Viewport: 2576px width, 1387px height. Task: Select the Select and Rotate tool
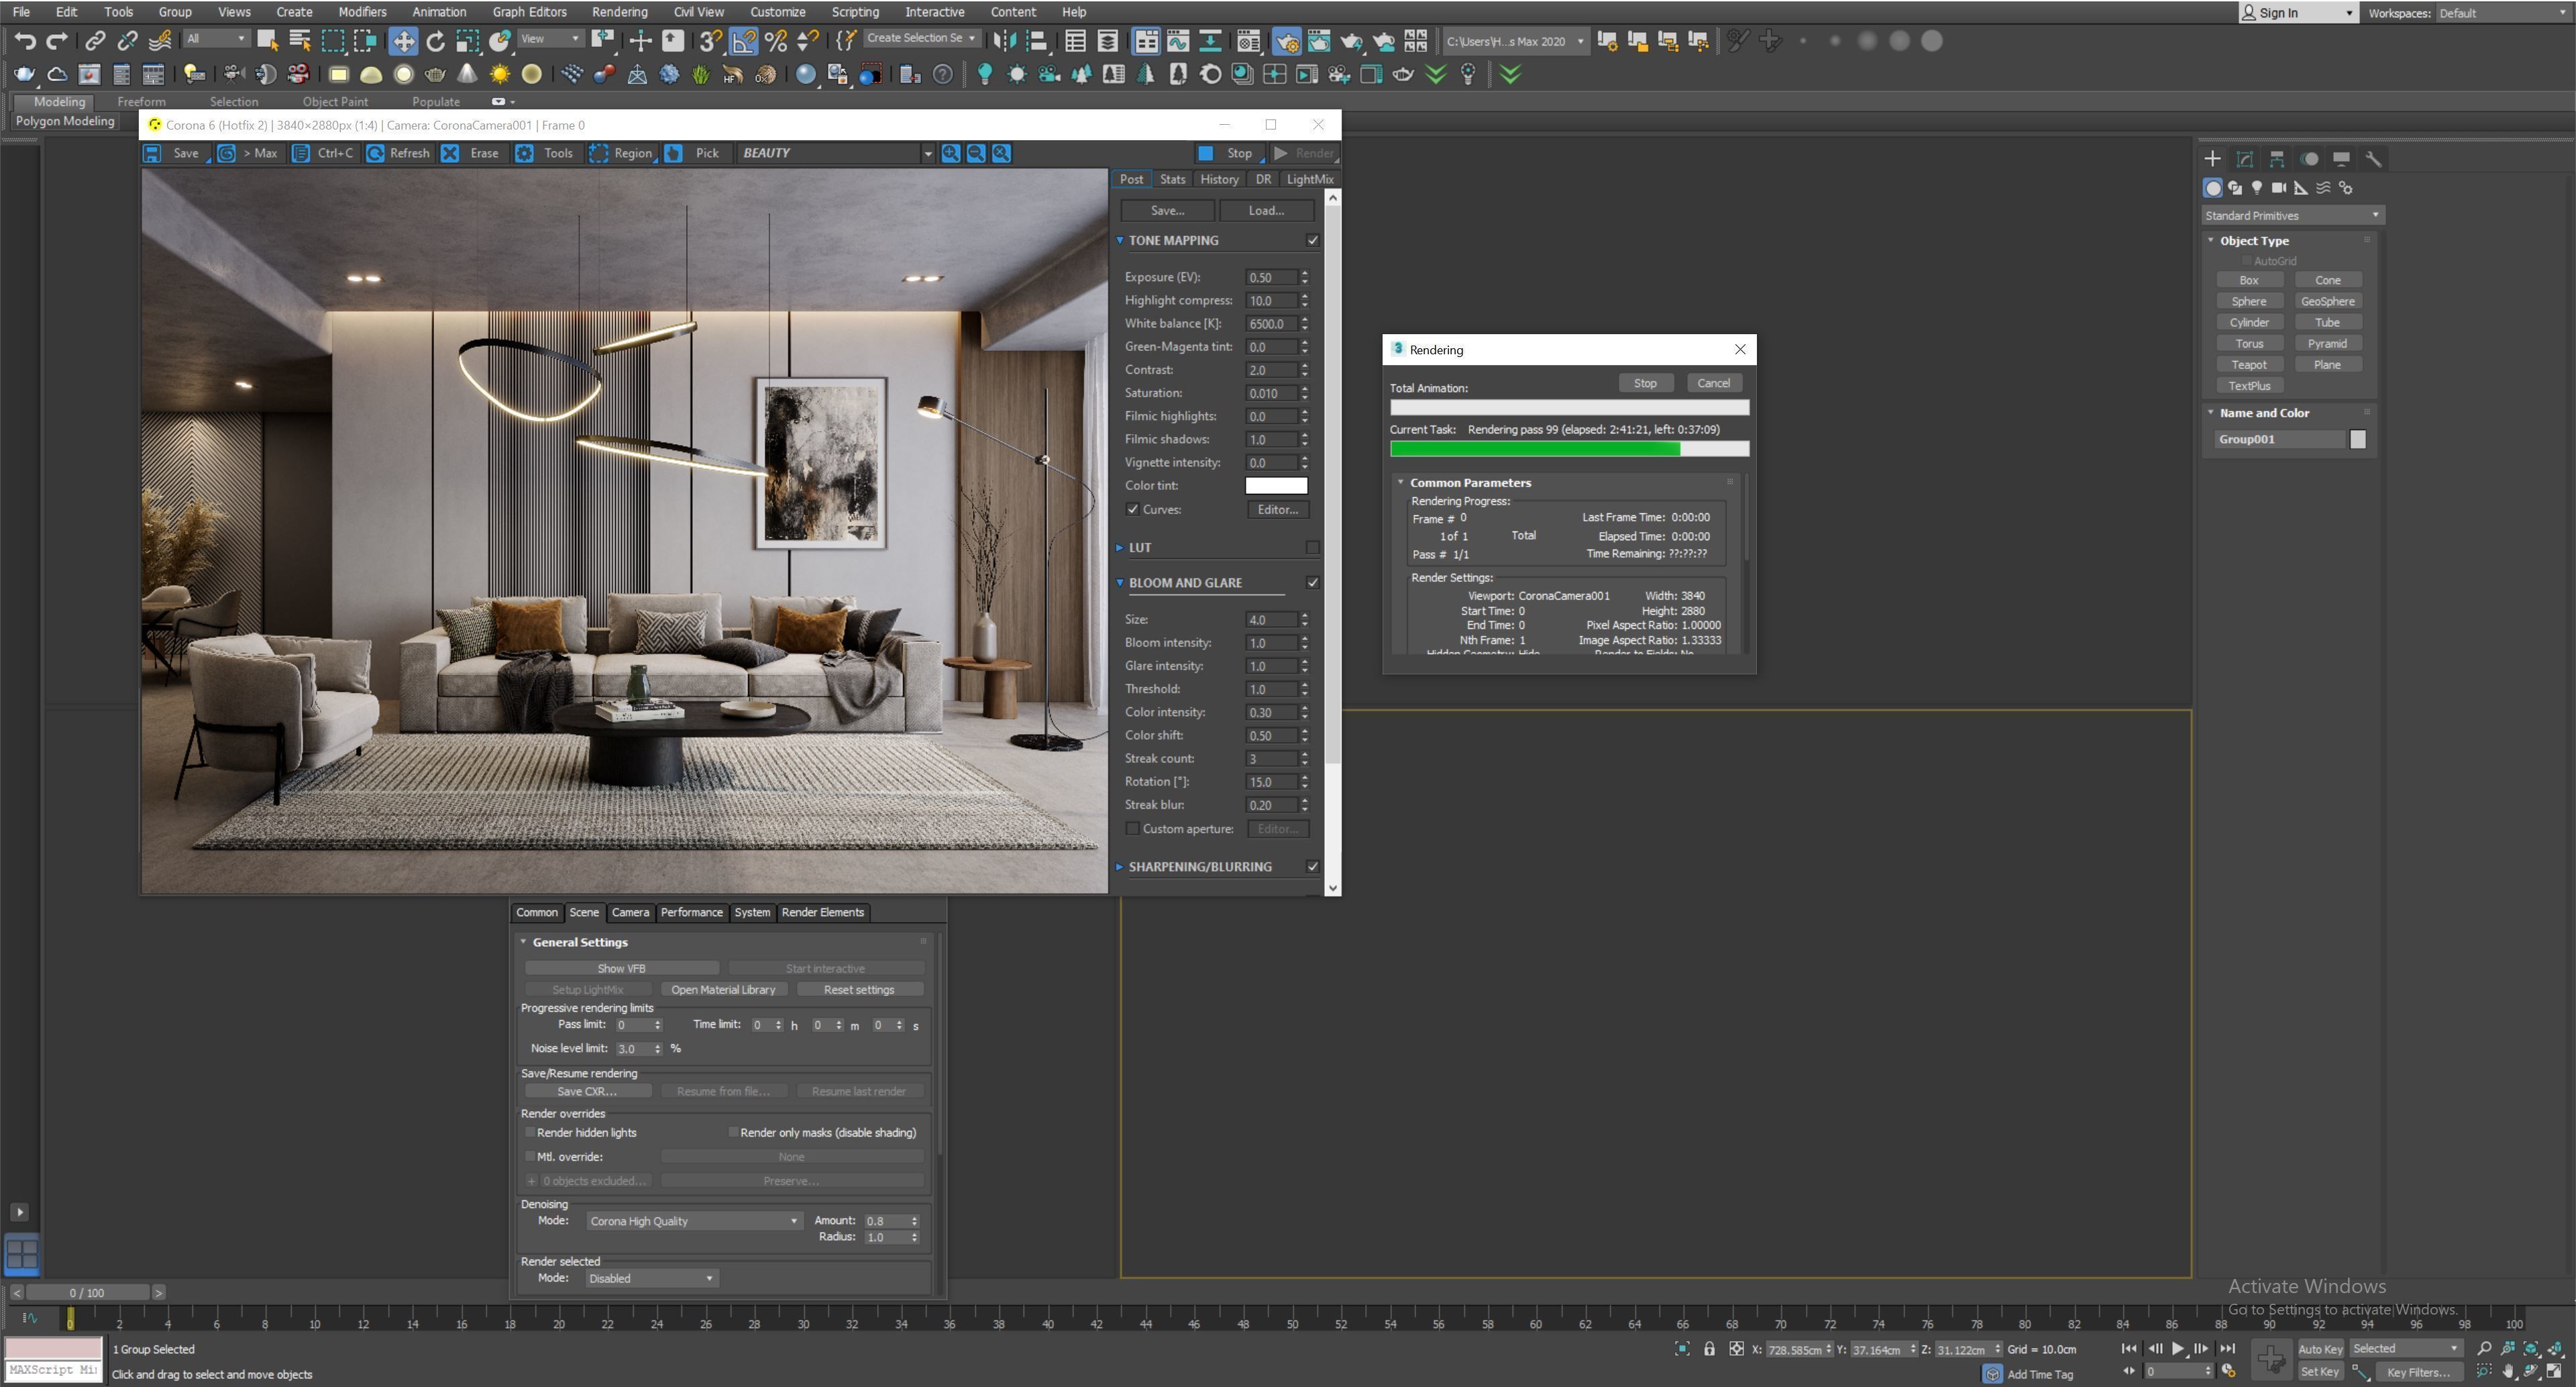[x=435, y=41]
